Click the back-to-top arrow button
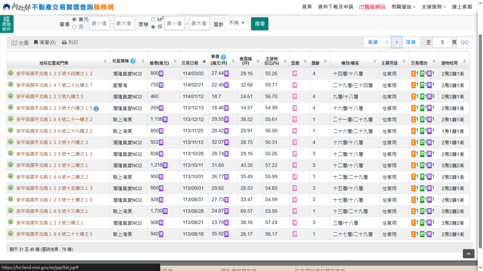Viewport: 483px width, 271px height. point(469,254)
